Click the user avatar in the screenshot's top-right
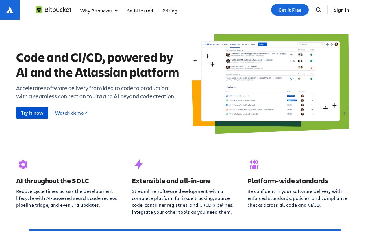370x231 pixels. click(x=336, y=44)
